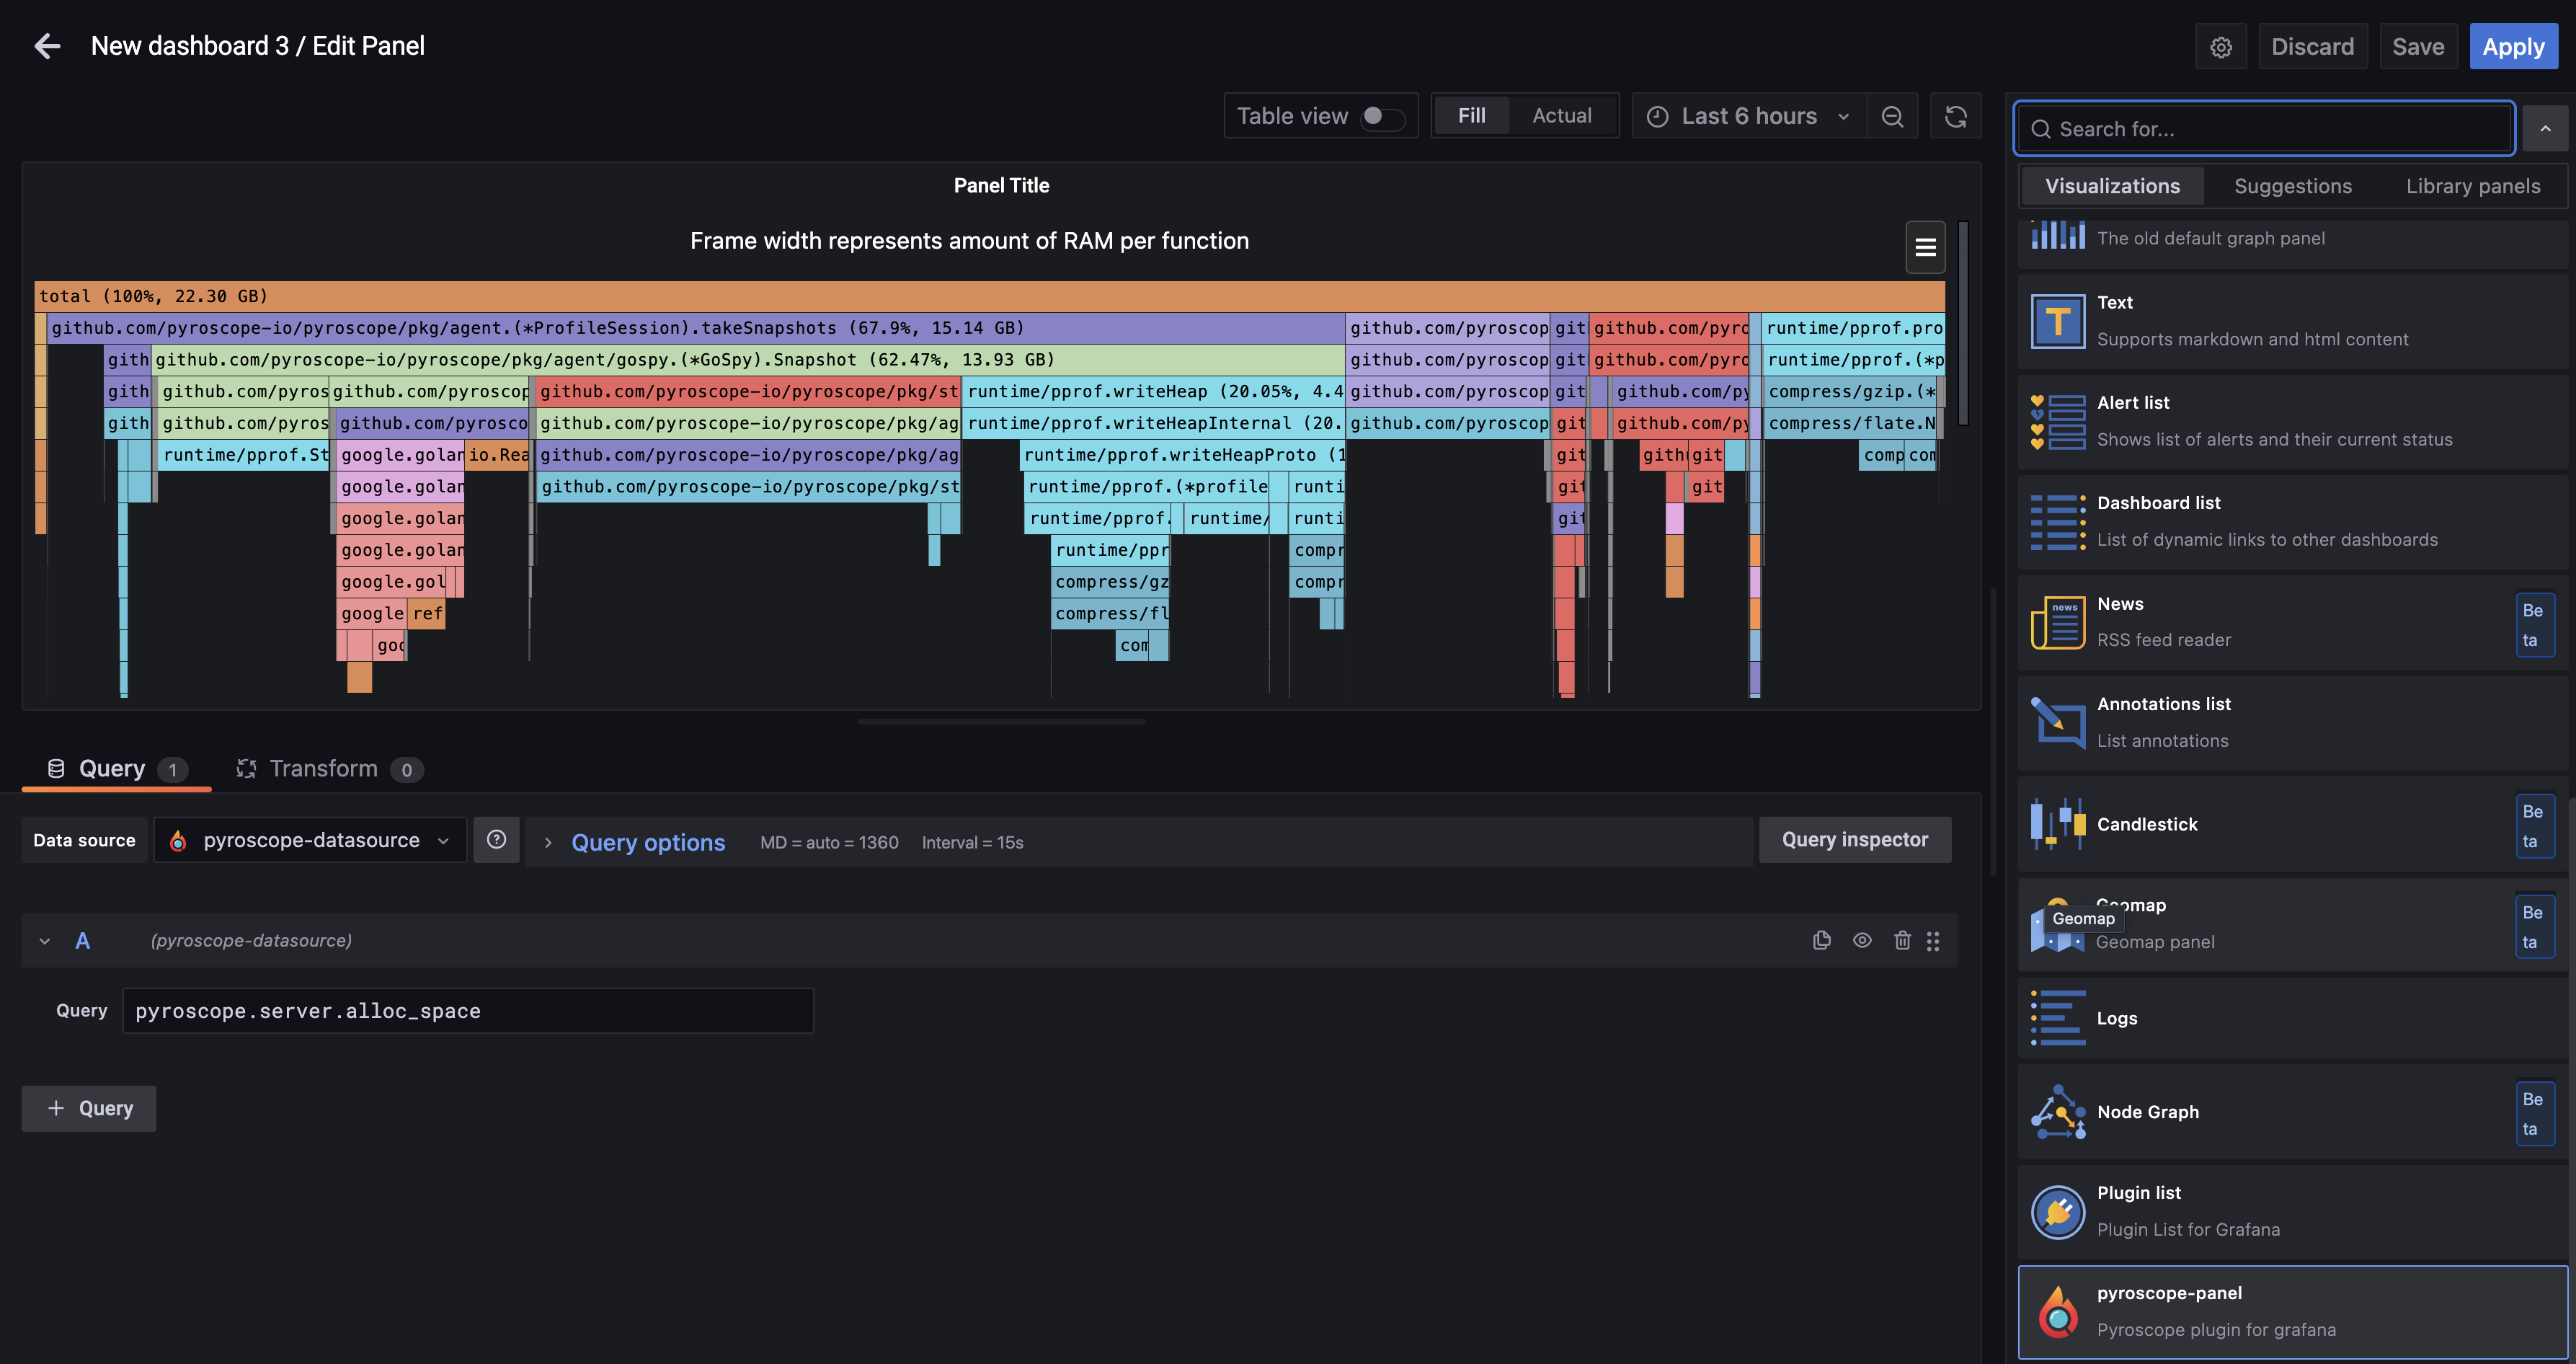Select the io.Rea orange frame
2576x1364 pixels.
(x=497, y=455)
